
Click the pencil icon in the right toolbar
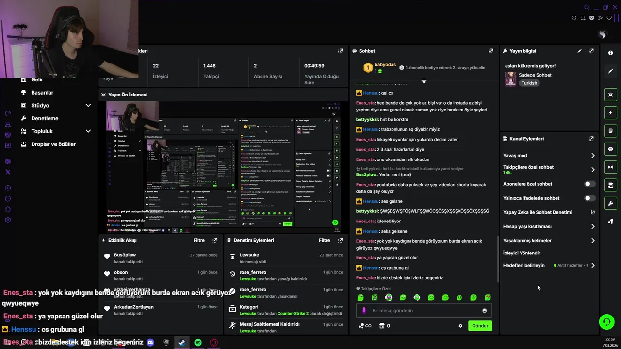[610, 71]
